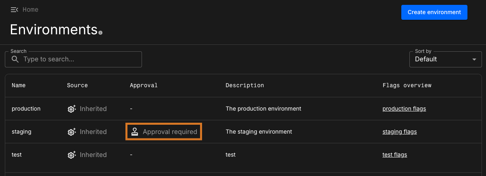Click Inherited text in production row
486x176 pixels.
93,109
